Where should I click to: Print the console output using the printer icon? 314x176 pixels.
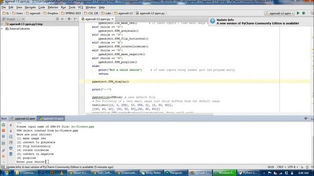point(11,148)
